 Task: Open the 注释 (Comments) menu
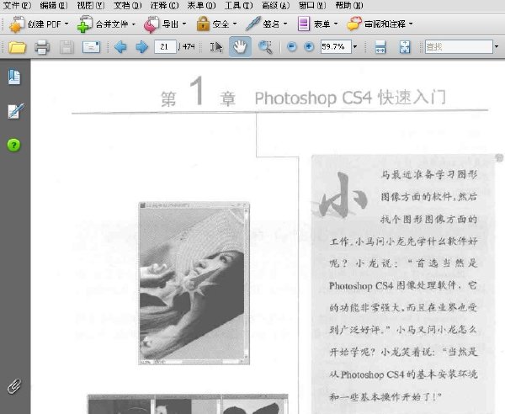coord(164,5)
